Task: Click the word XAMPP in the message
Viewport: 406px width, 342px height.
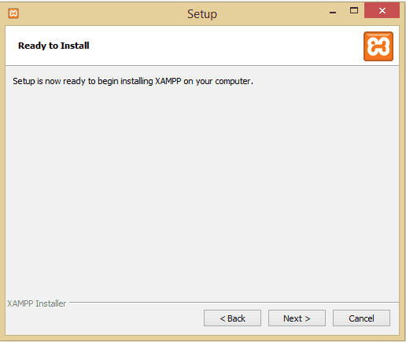Action: pos(168,81)
